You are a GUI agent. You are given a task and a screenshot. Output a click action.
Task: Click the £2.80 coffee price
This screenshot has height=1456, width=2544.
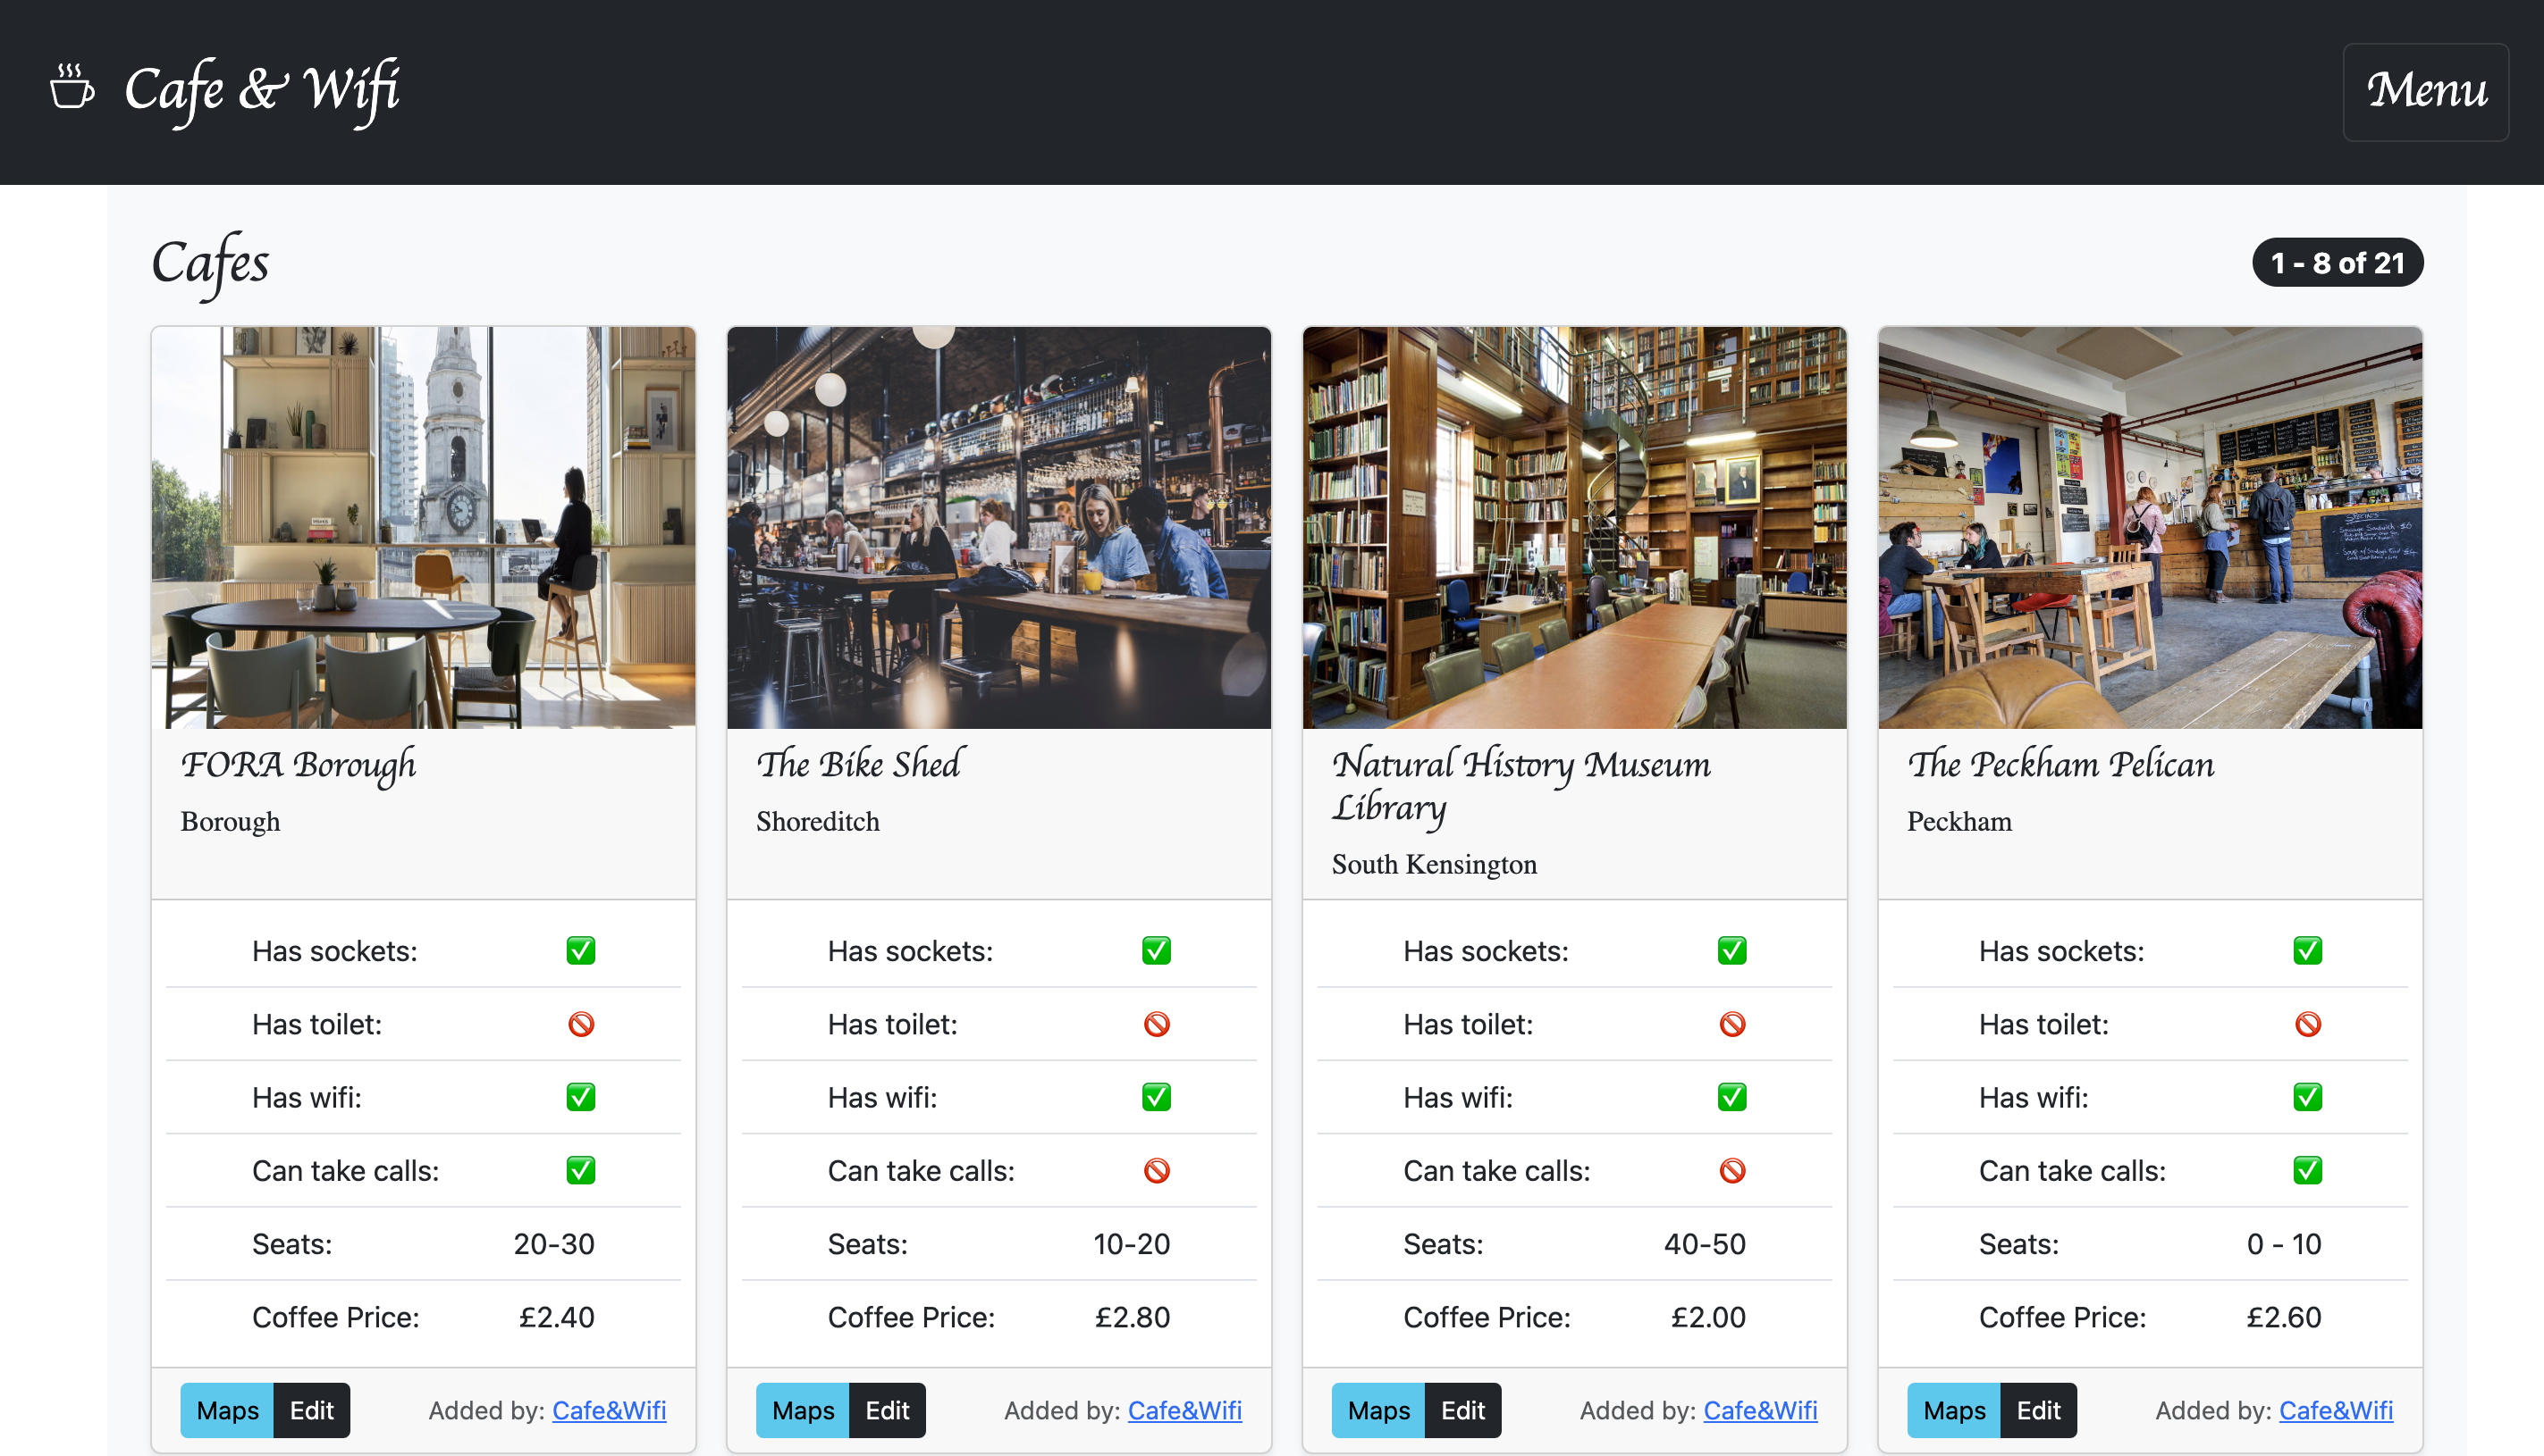[1133, 1317]
